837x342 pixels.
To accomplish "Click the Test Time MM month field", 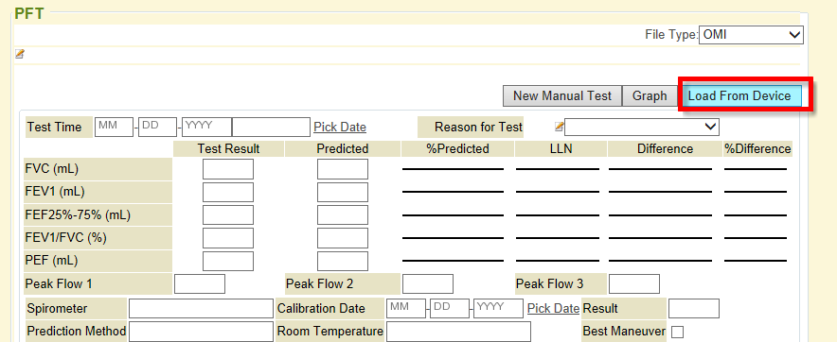I will [114, 127].
